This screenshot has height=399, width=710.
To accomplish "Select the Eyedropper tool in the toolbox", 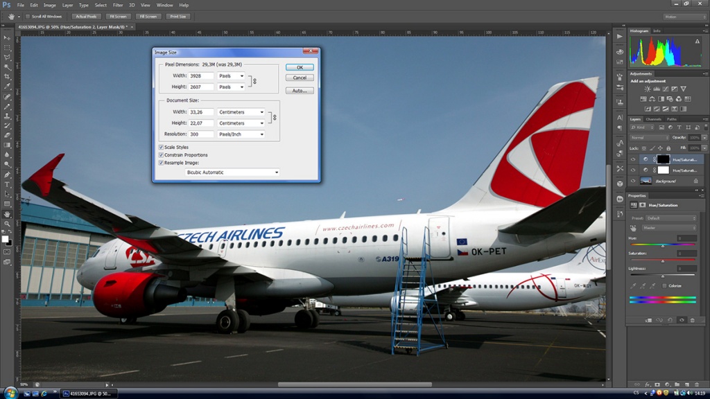I will tap(7, 86).
